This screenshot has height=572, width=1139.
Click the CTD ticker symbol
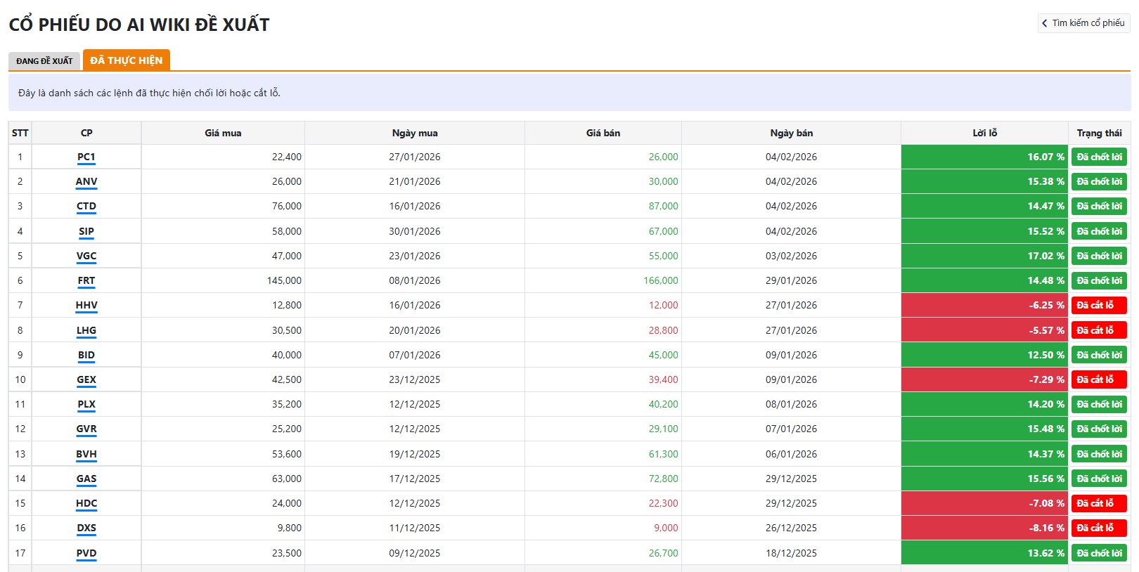pos(86,206)
